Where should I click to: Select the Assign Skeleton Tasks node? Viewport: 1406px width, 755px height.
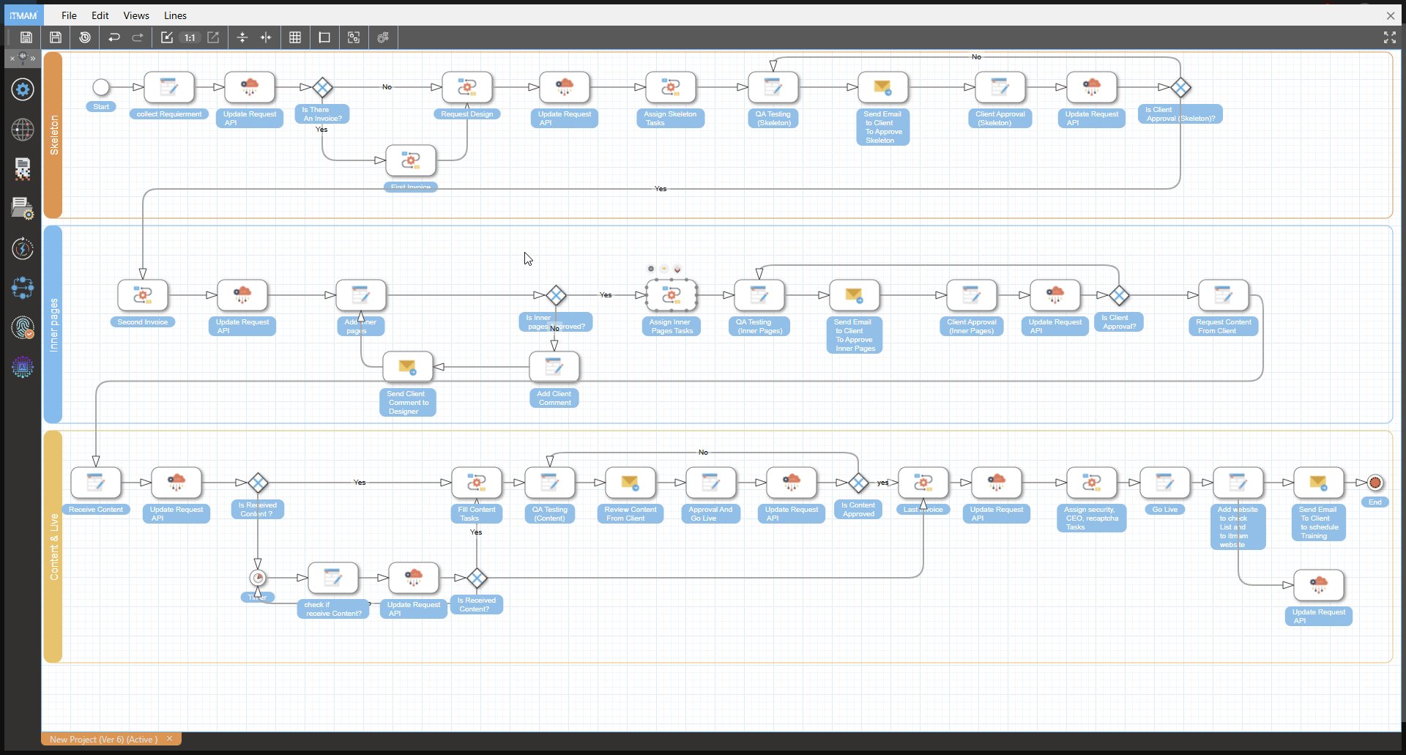(671, 87)
